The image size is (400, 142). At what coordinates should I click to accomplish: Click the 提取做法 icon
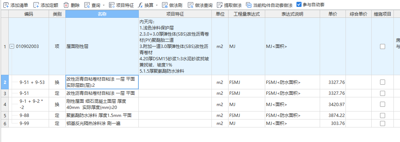click(220, 5)
